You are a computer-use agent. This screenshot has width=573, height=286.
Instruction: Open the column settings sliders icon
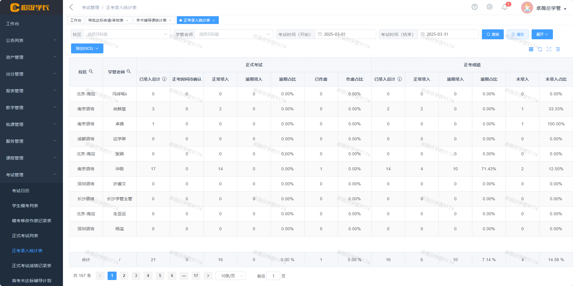(558, 49)
